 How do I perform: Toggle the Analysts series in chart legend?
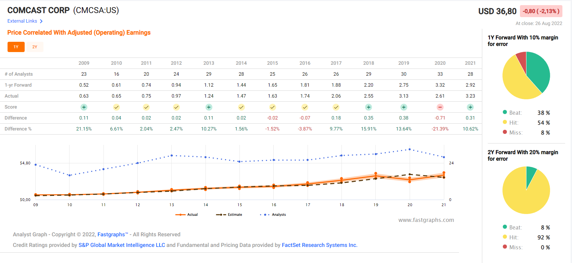coord(273,215)
